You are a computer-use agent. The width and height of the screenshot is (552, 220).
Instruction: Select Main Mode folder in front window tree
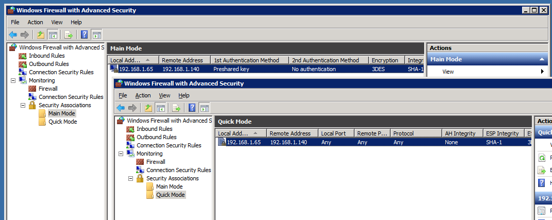(x=170, y=187)
